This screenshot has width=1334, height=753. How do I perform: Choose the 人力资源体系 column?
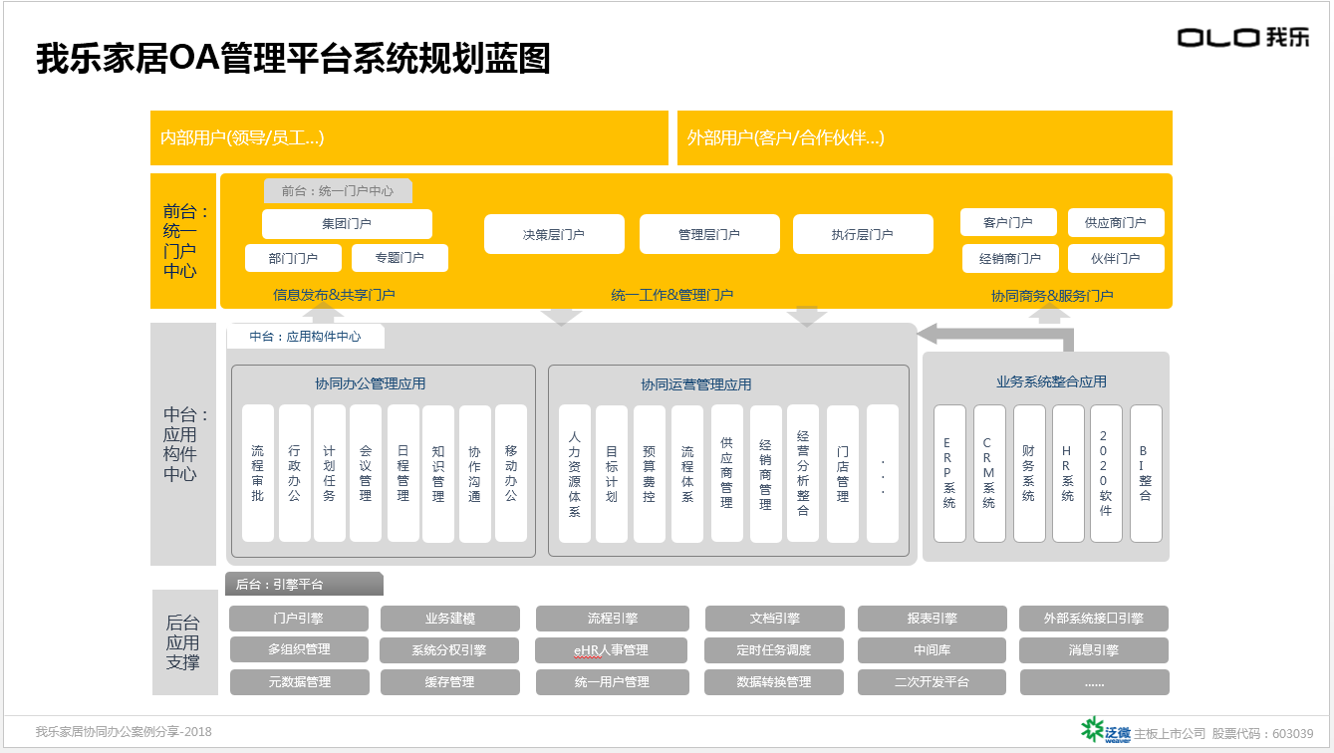coord(575,473)
